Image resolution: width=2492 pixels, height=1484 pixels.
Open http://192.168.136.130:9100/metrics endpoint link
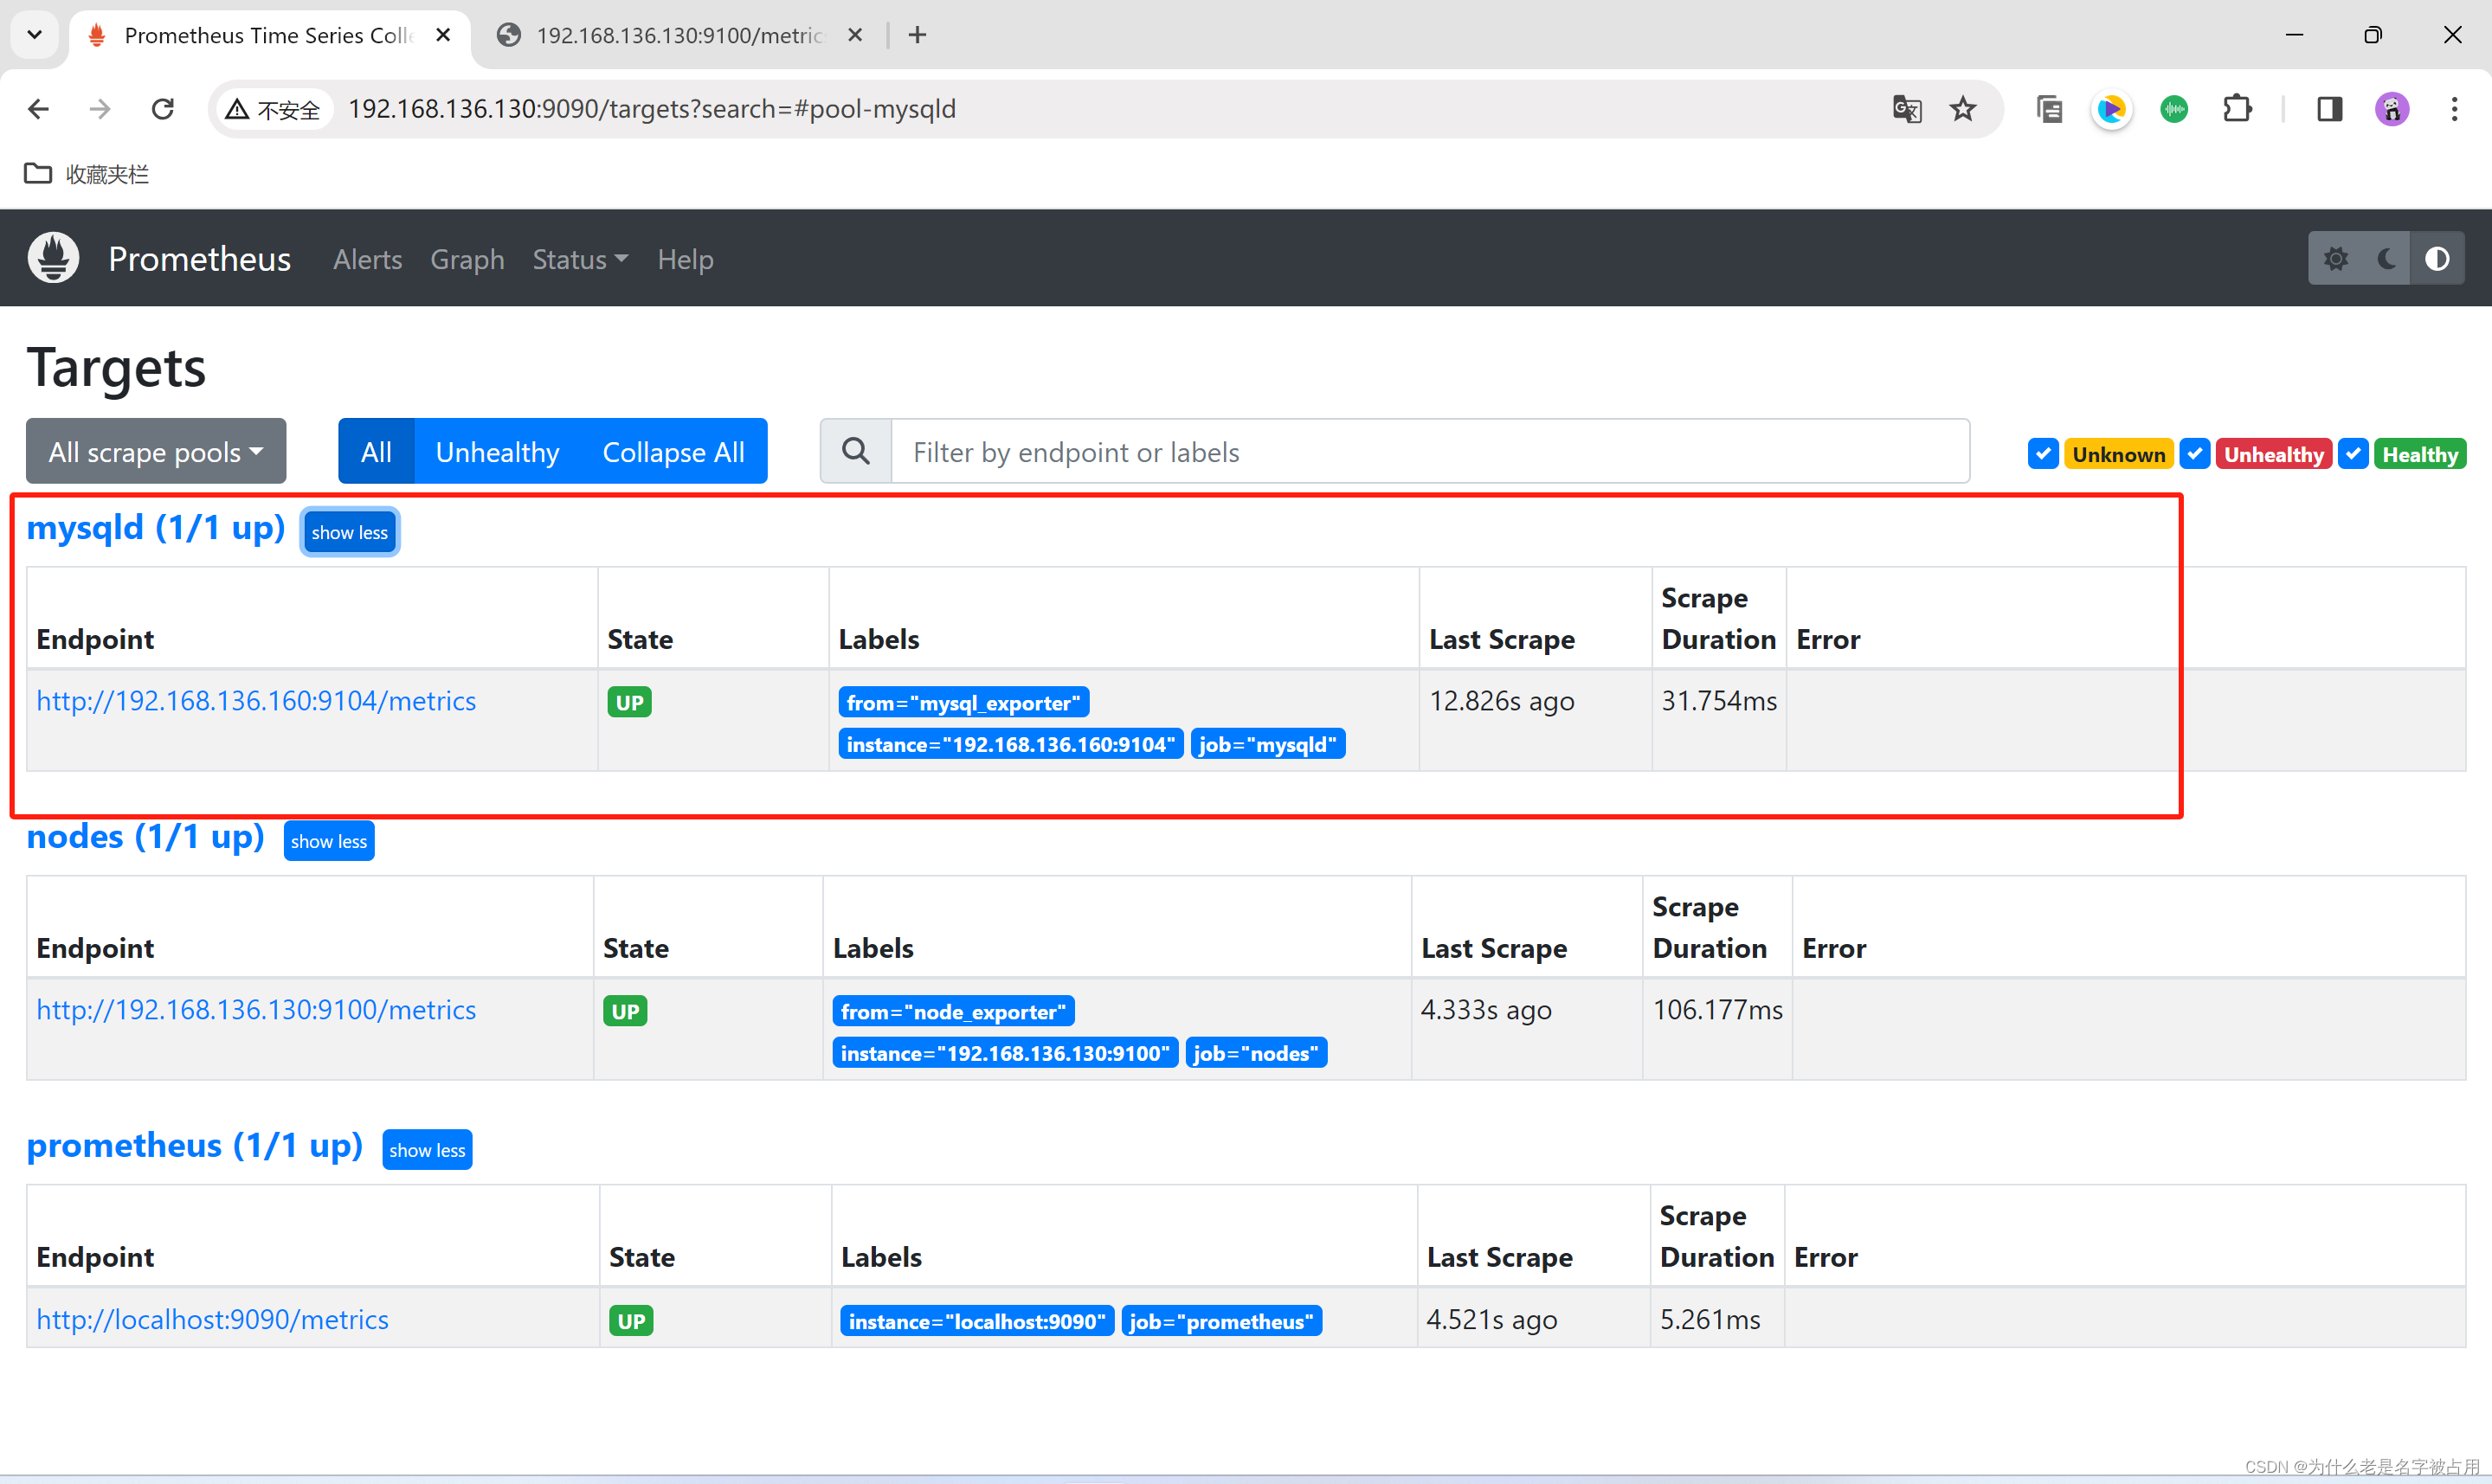click(256, 1010)
